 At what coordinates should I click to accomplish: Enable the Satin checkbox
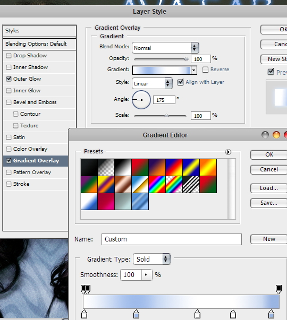coord(9,137)
